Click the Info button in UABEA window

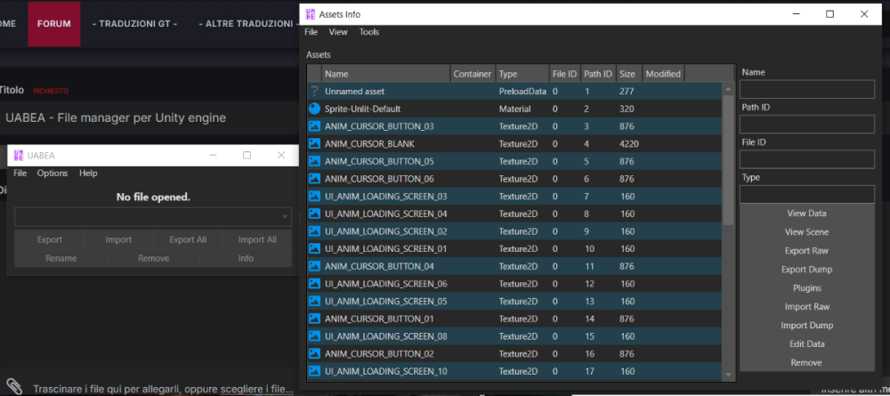pos(246,258)
